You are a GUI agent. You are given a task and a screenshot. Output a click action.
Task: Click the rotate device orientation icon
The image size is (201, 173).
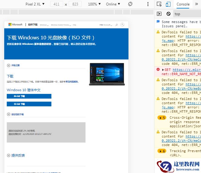click(130, 4)
